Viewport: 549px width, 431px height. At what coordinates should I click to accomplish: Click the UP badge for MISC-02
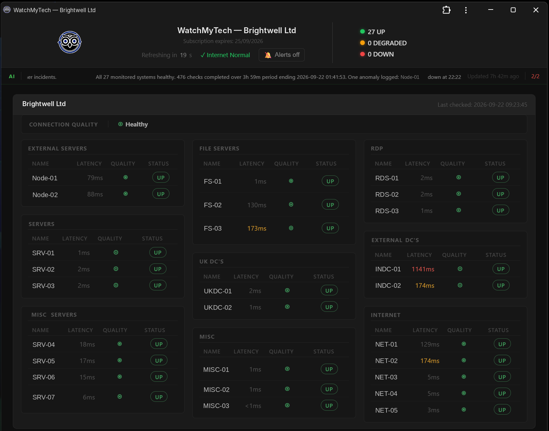point(329,389)
